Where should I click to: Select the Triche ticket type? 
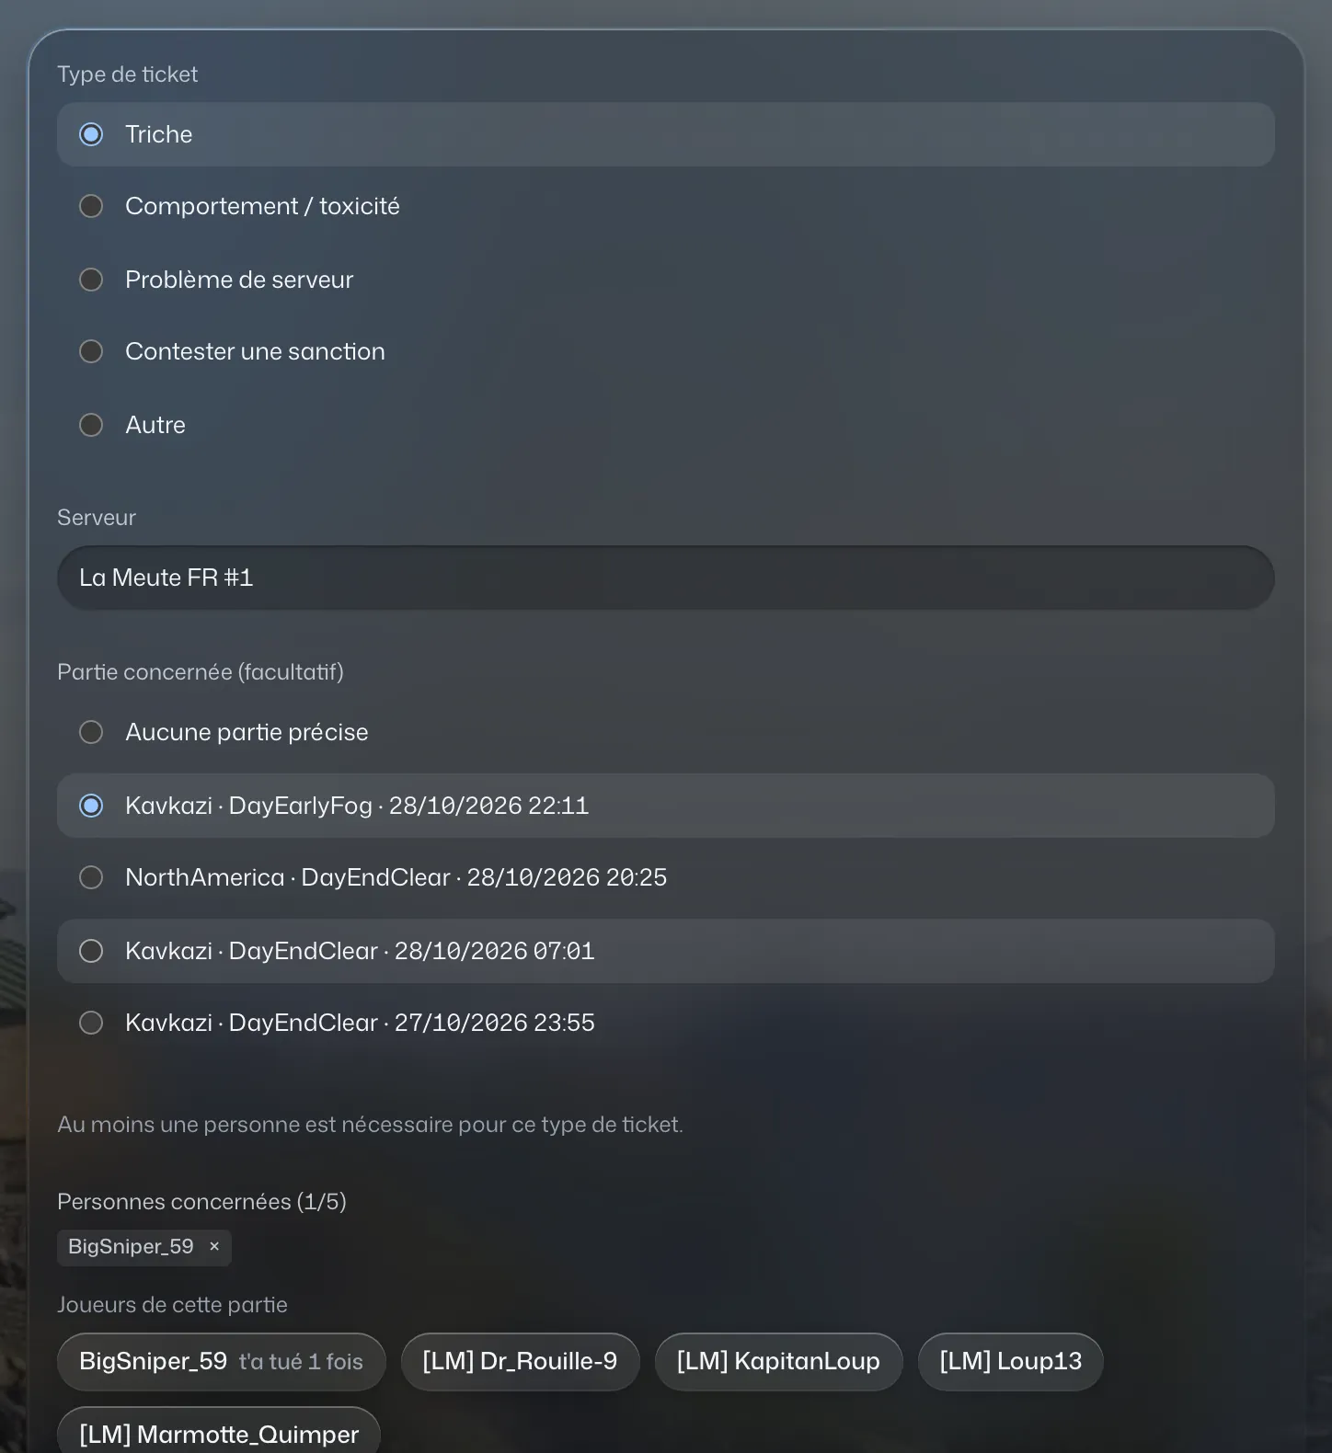(665, 134)
